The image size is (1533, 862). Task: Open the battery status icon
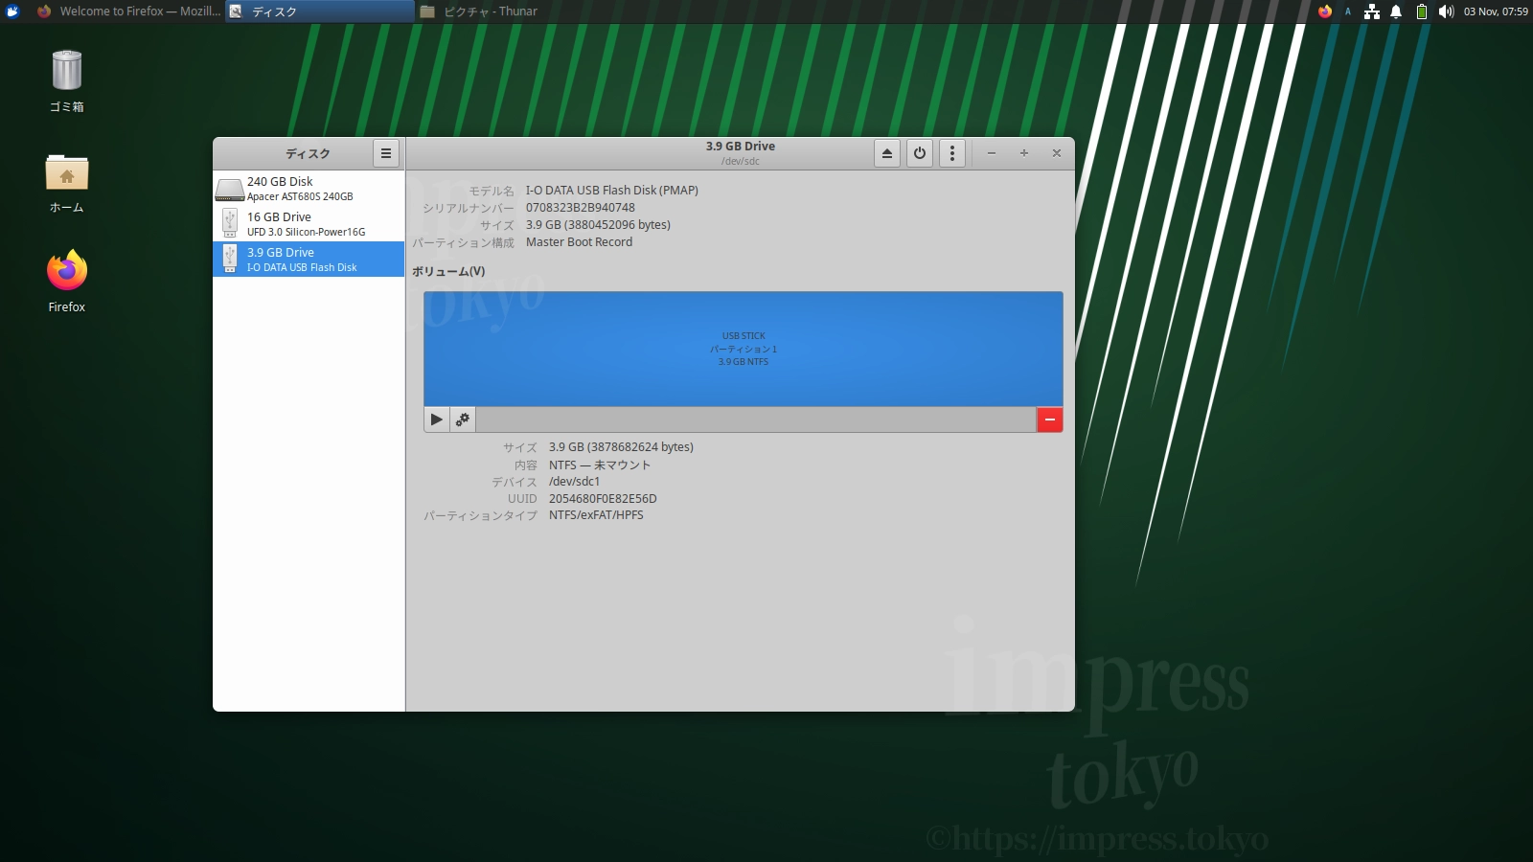tap(1422, 11)
